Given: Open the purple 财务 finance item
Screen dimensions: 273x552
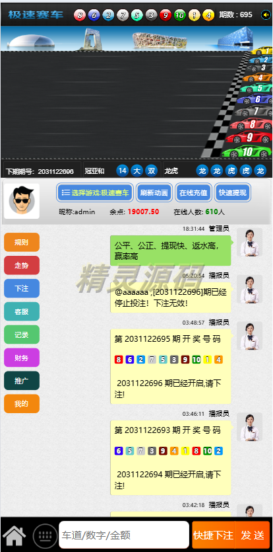Looking at the screenshot, I should click(x=22, y=358).
